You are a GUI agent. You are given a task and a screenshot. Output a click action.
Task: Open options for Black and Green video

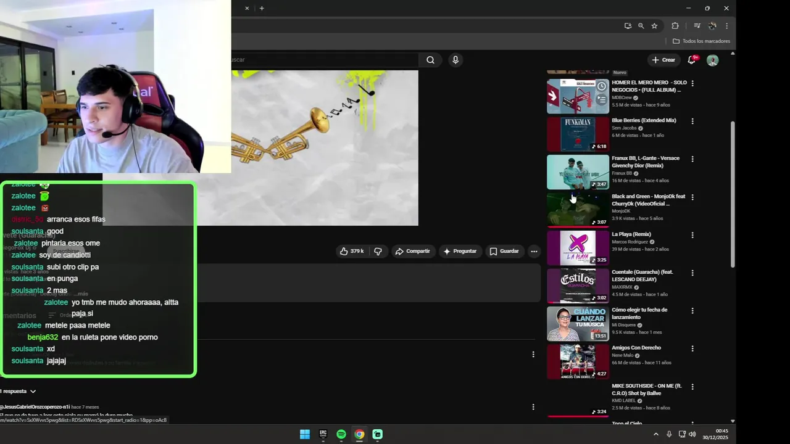[692, 197]
